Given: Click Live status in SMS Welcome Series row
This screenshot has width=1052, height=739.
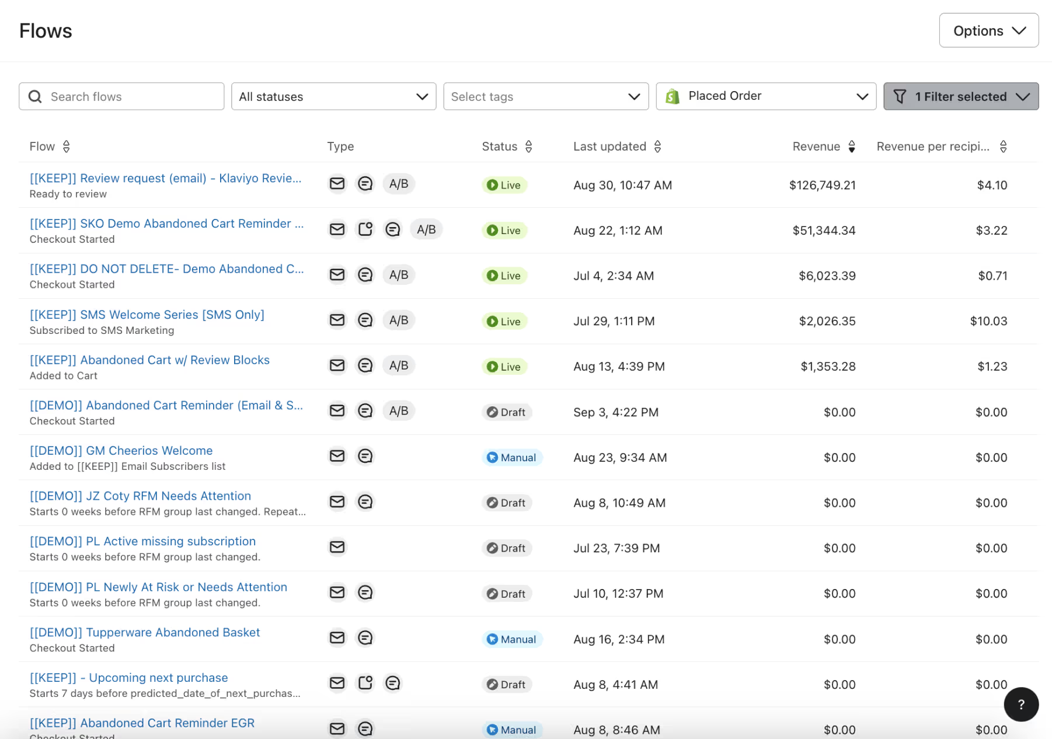Looking at the screenshot, I should (504, 321).
